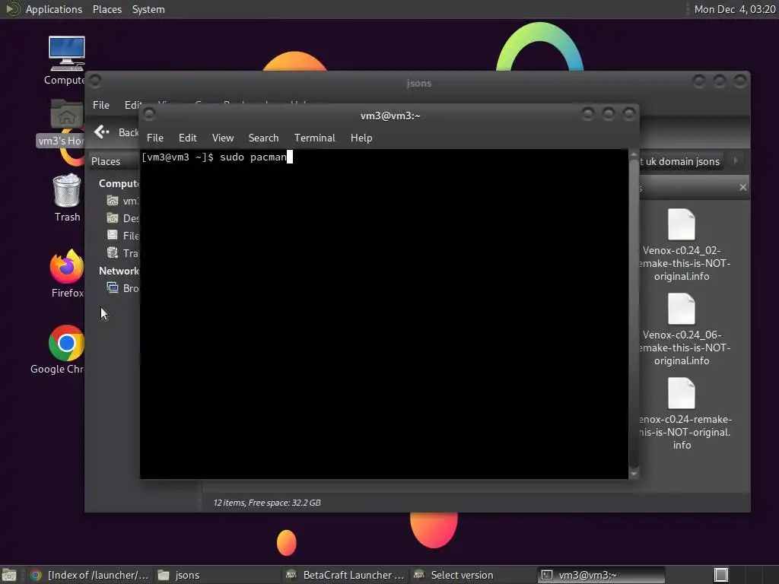779x584 pixels.
Task: Open the terminal View menu
Action: (223, 138)
